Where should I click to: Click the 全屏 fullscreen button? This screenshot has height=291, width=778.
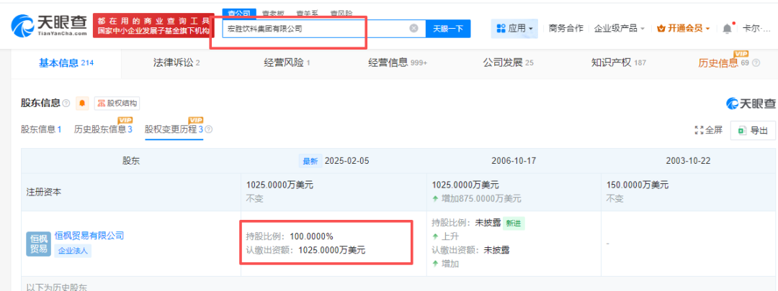pyautogui.click(x=709, y=130)
